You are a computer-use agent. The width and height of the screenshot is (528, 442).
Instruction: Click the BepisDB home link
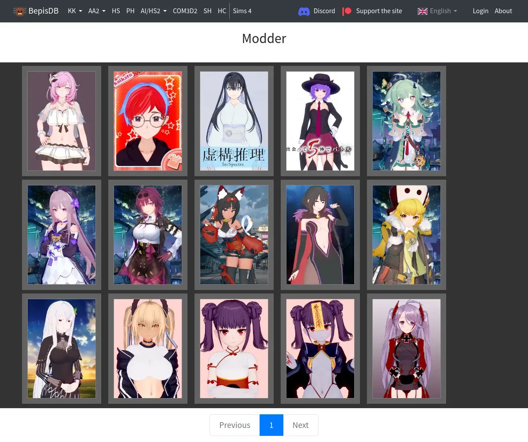tap(36, 11)
